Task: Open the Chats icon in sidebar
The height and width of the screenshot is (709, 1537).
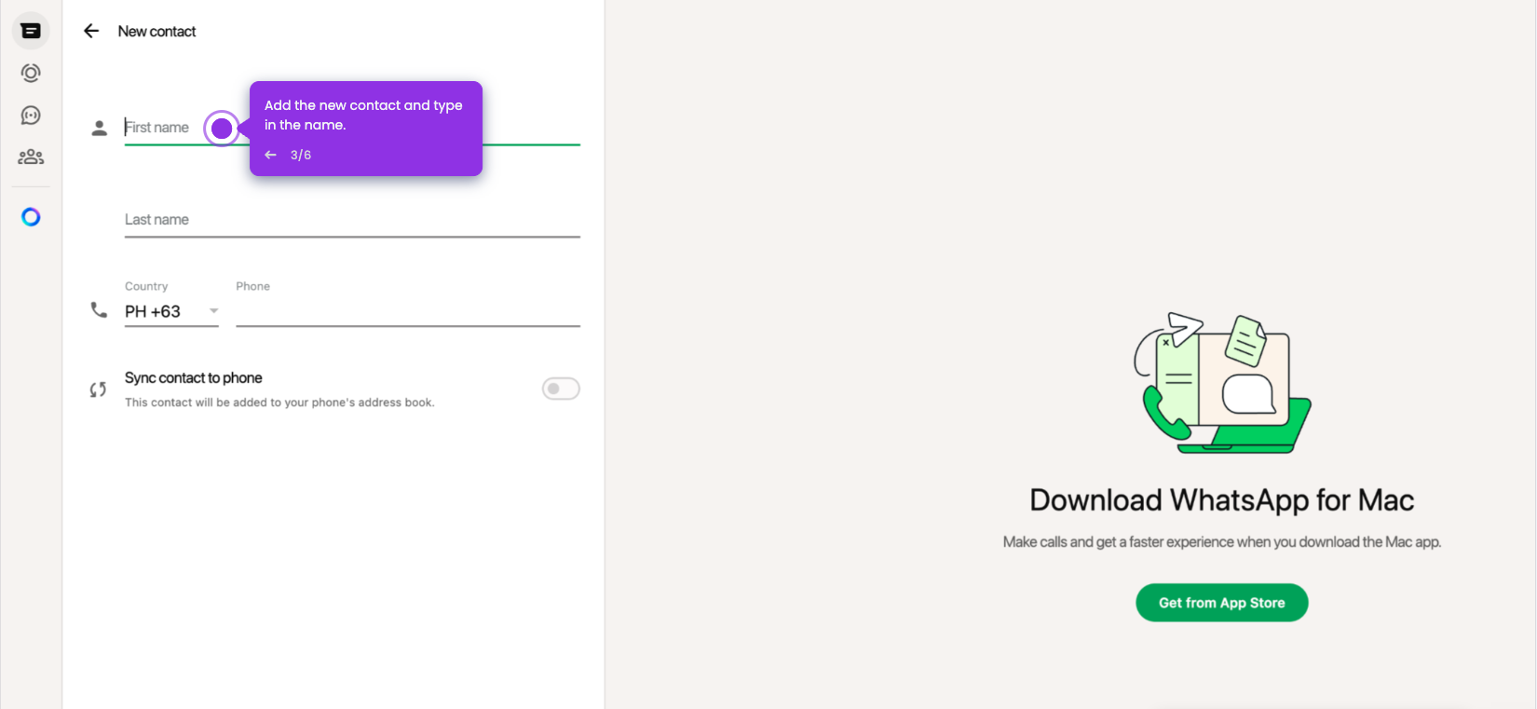Action: [31, 32]
